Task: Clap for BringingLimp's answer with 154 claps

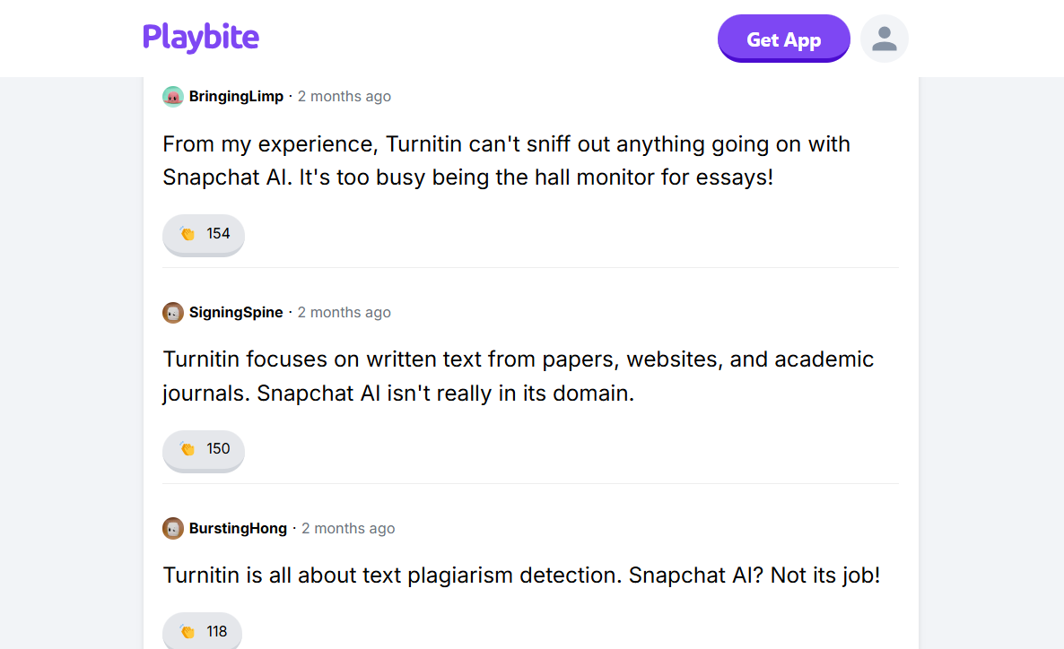Action: click(x=204, y=234)
